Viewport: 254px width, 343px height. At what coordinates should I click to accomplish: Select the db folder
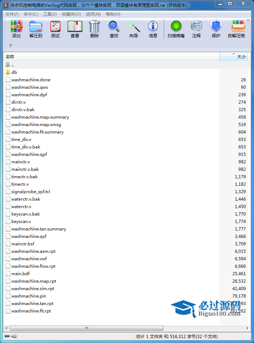click(14, 72)
